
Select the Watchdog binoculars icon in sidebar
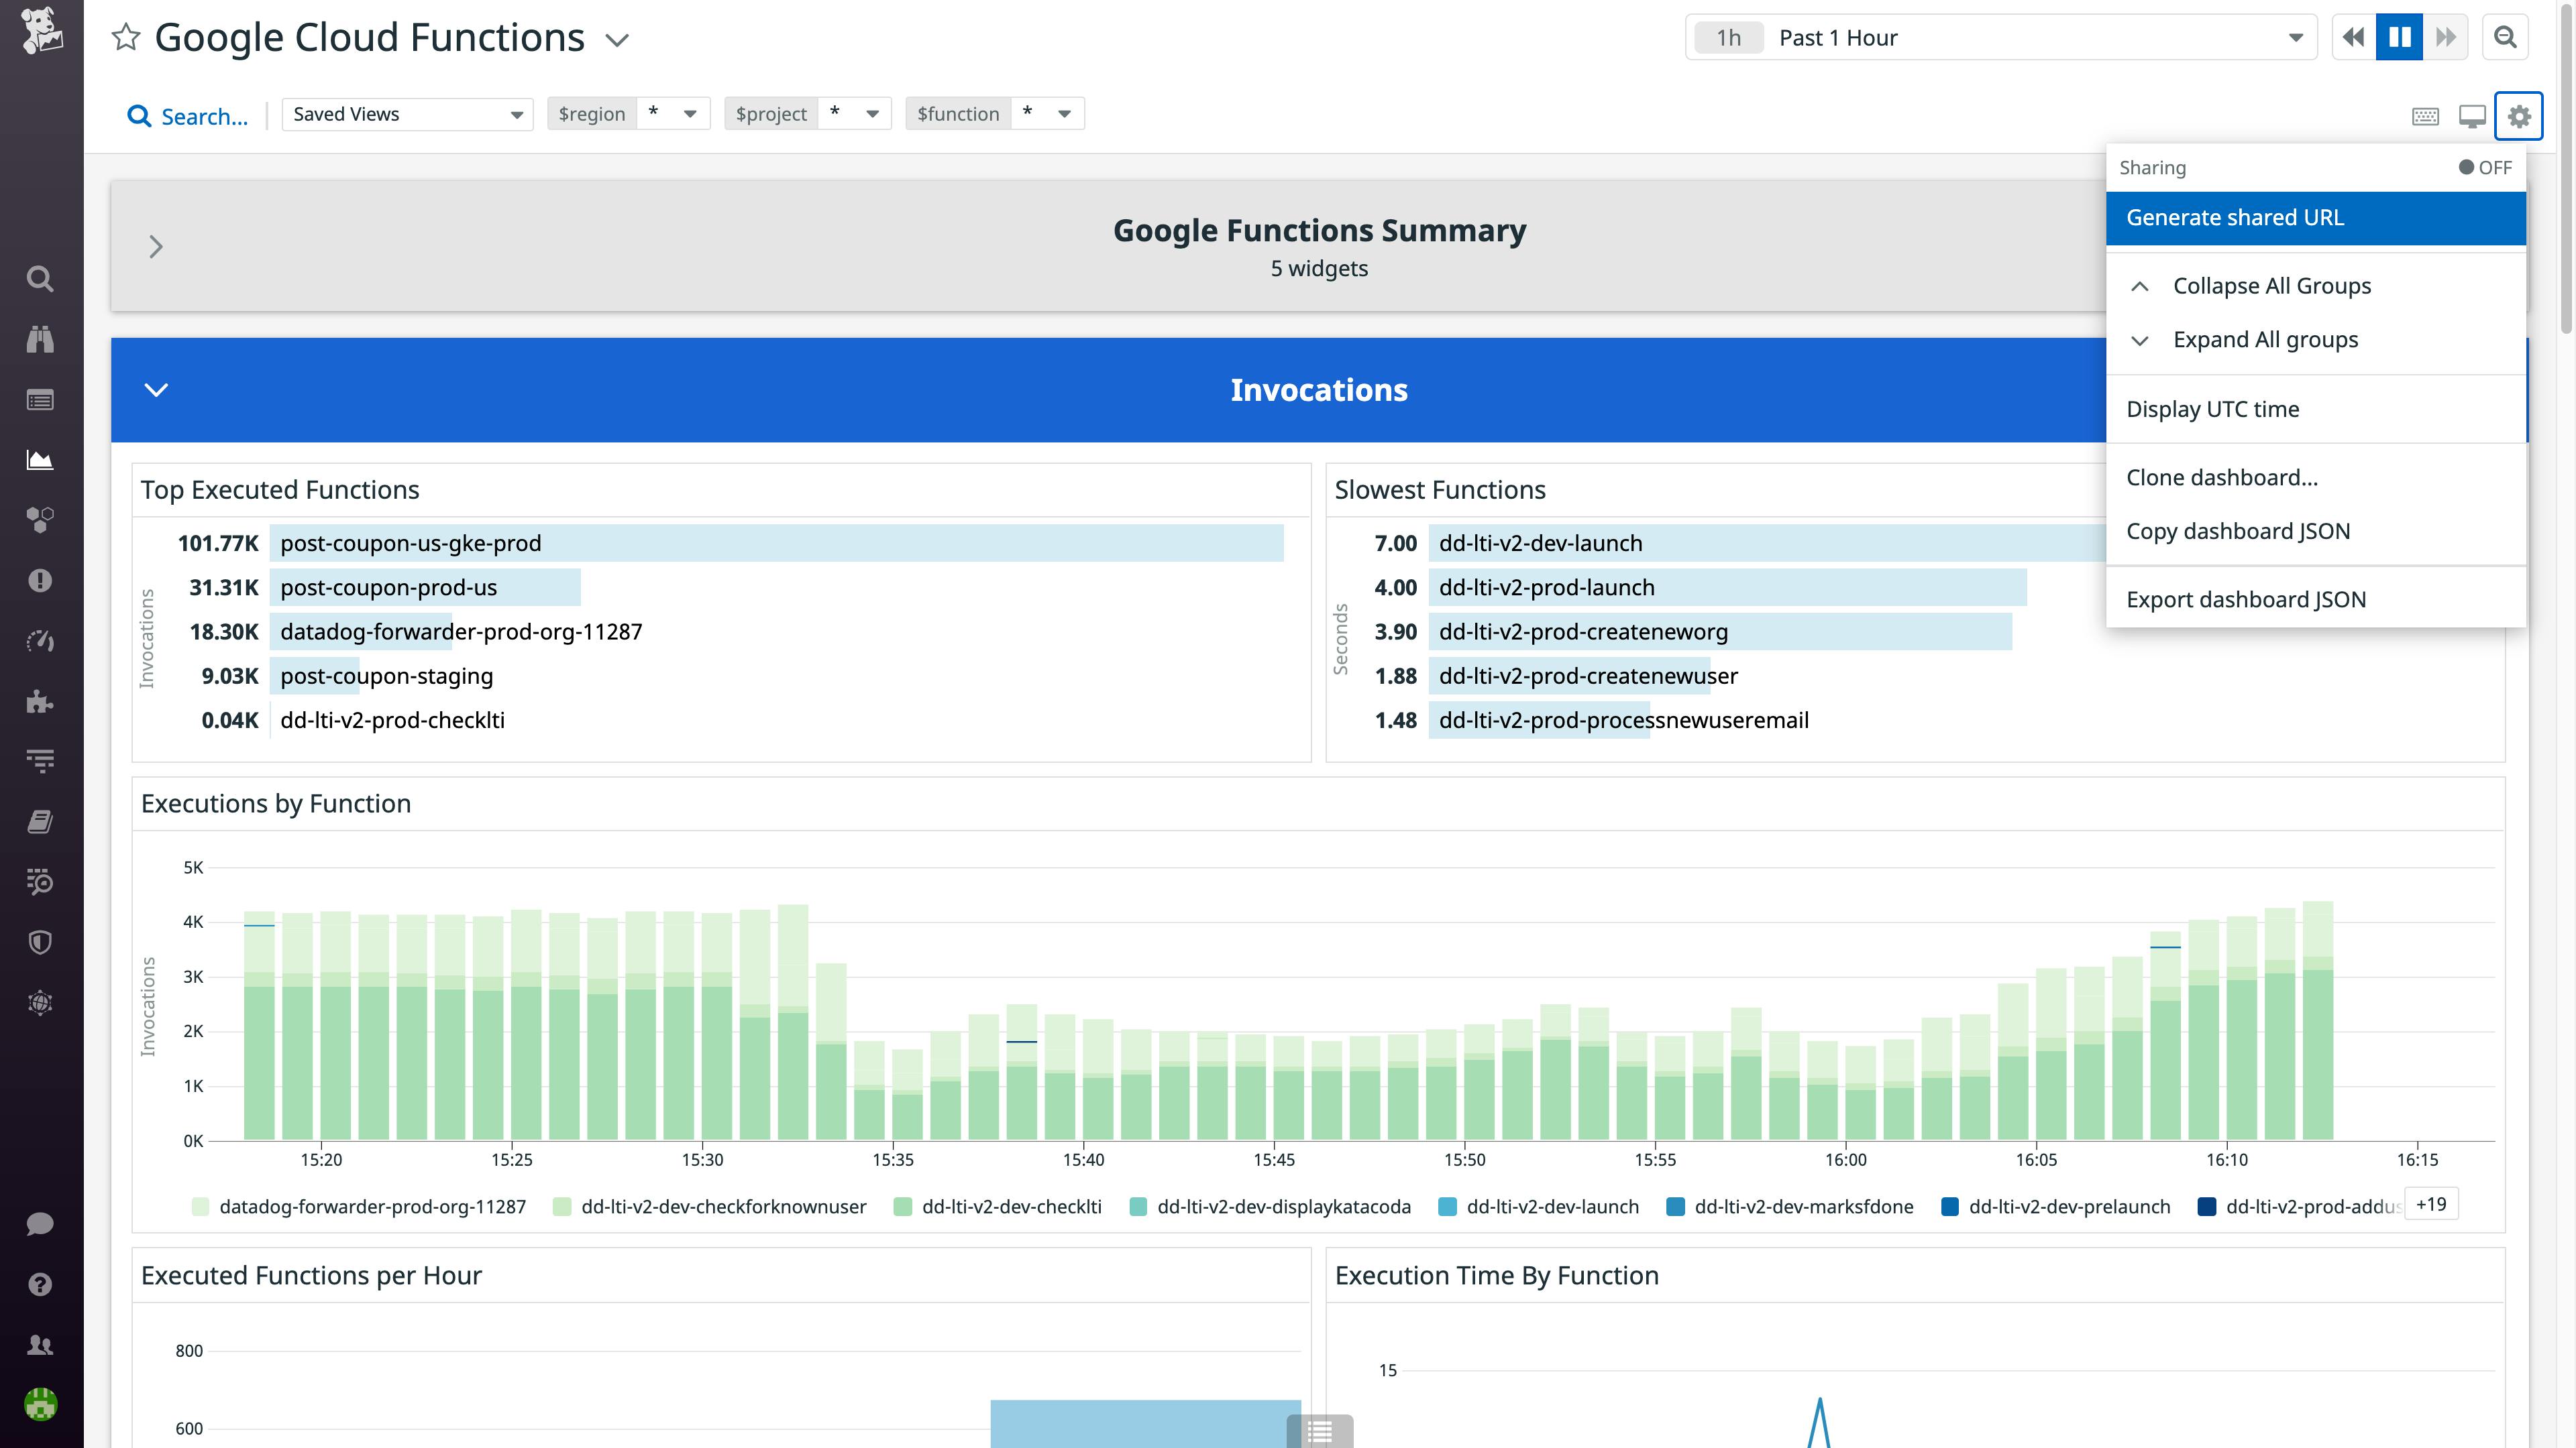pyautogui.click(x=40, y=340)
